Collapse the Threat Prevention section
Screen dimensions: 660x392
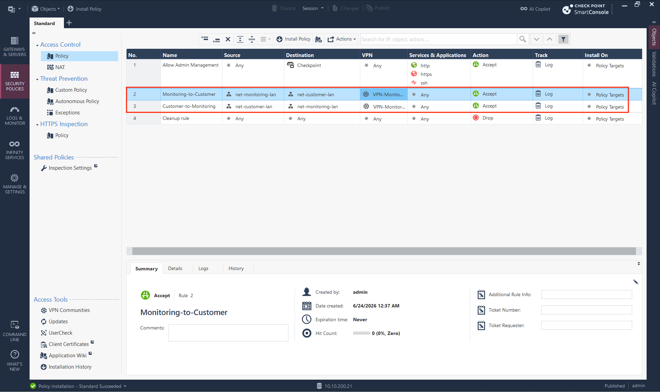point(37,79)
